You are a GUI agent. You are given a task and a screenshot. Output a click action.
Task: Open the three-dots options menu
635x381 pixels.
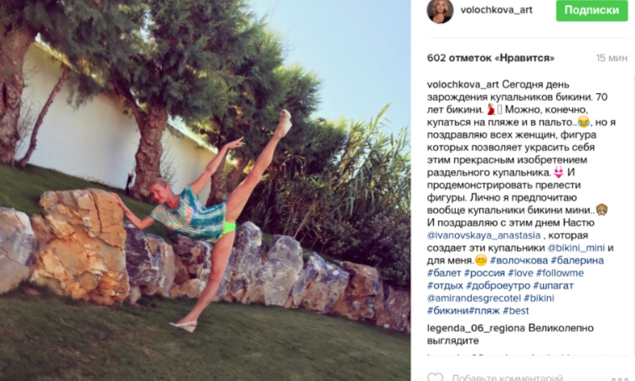[619, 379]
